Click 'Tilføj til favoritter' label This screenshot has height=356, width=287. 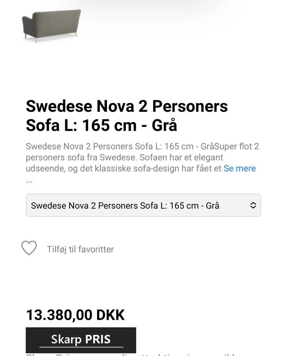click(x=80, y=249)
